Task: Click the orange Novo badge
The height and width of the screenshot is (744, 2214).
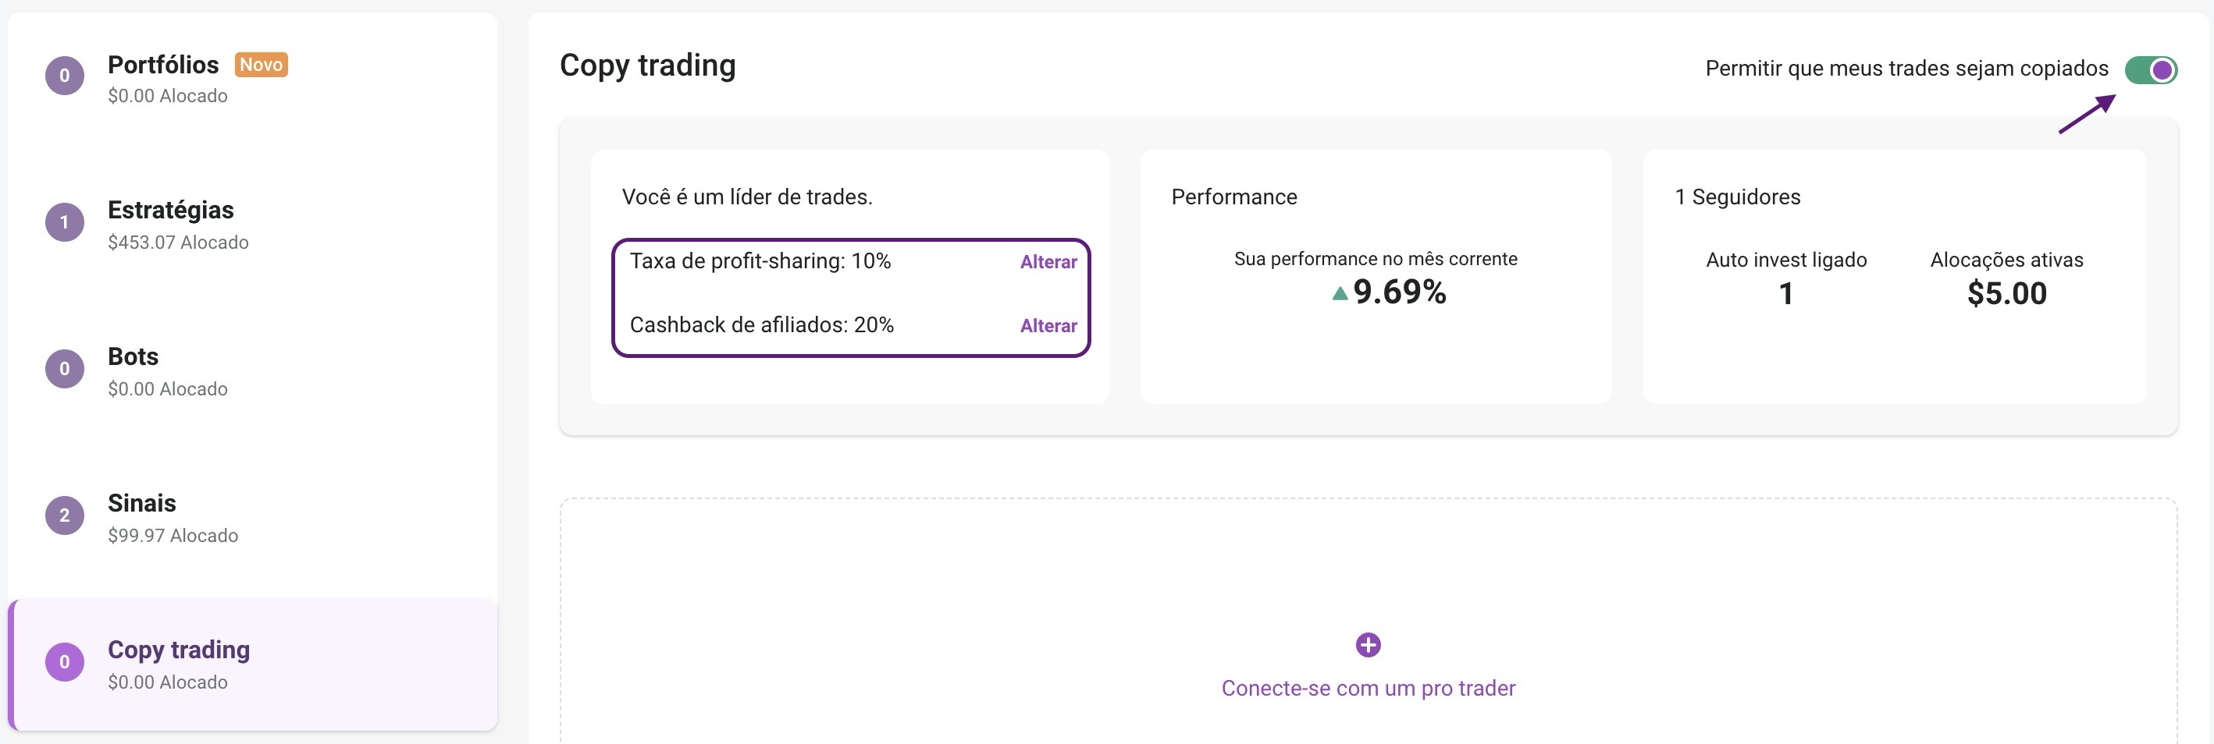Action: 262,65
